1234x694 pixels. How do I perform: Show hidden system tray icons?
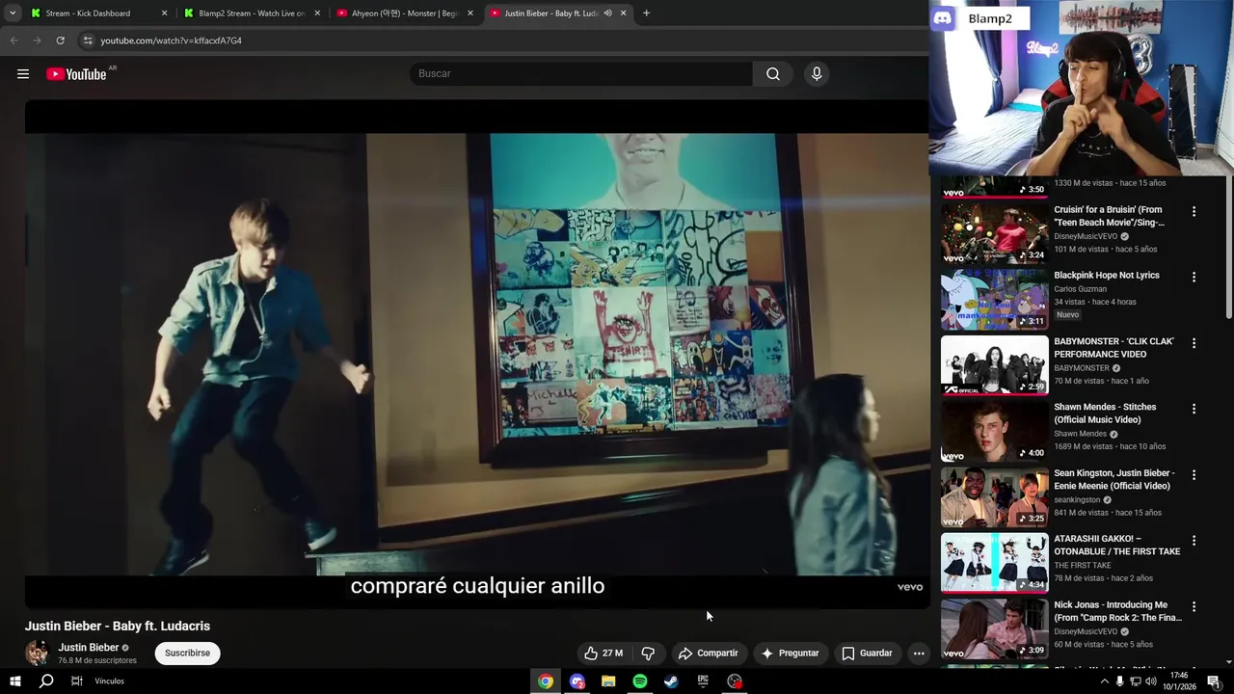pos(1105,681)
